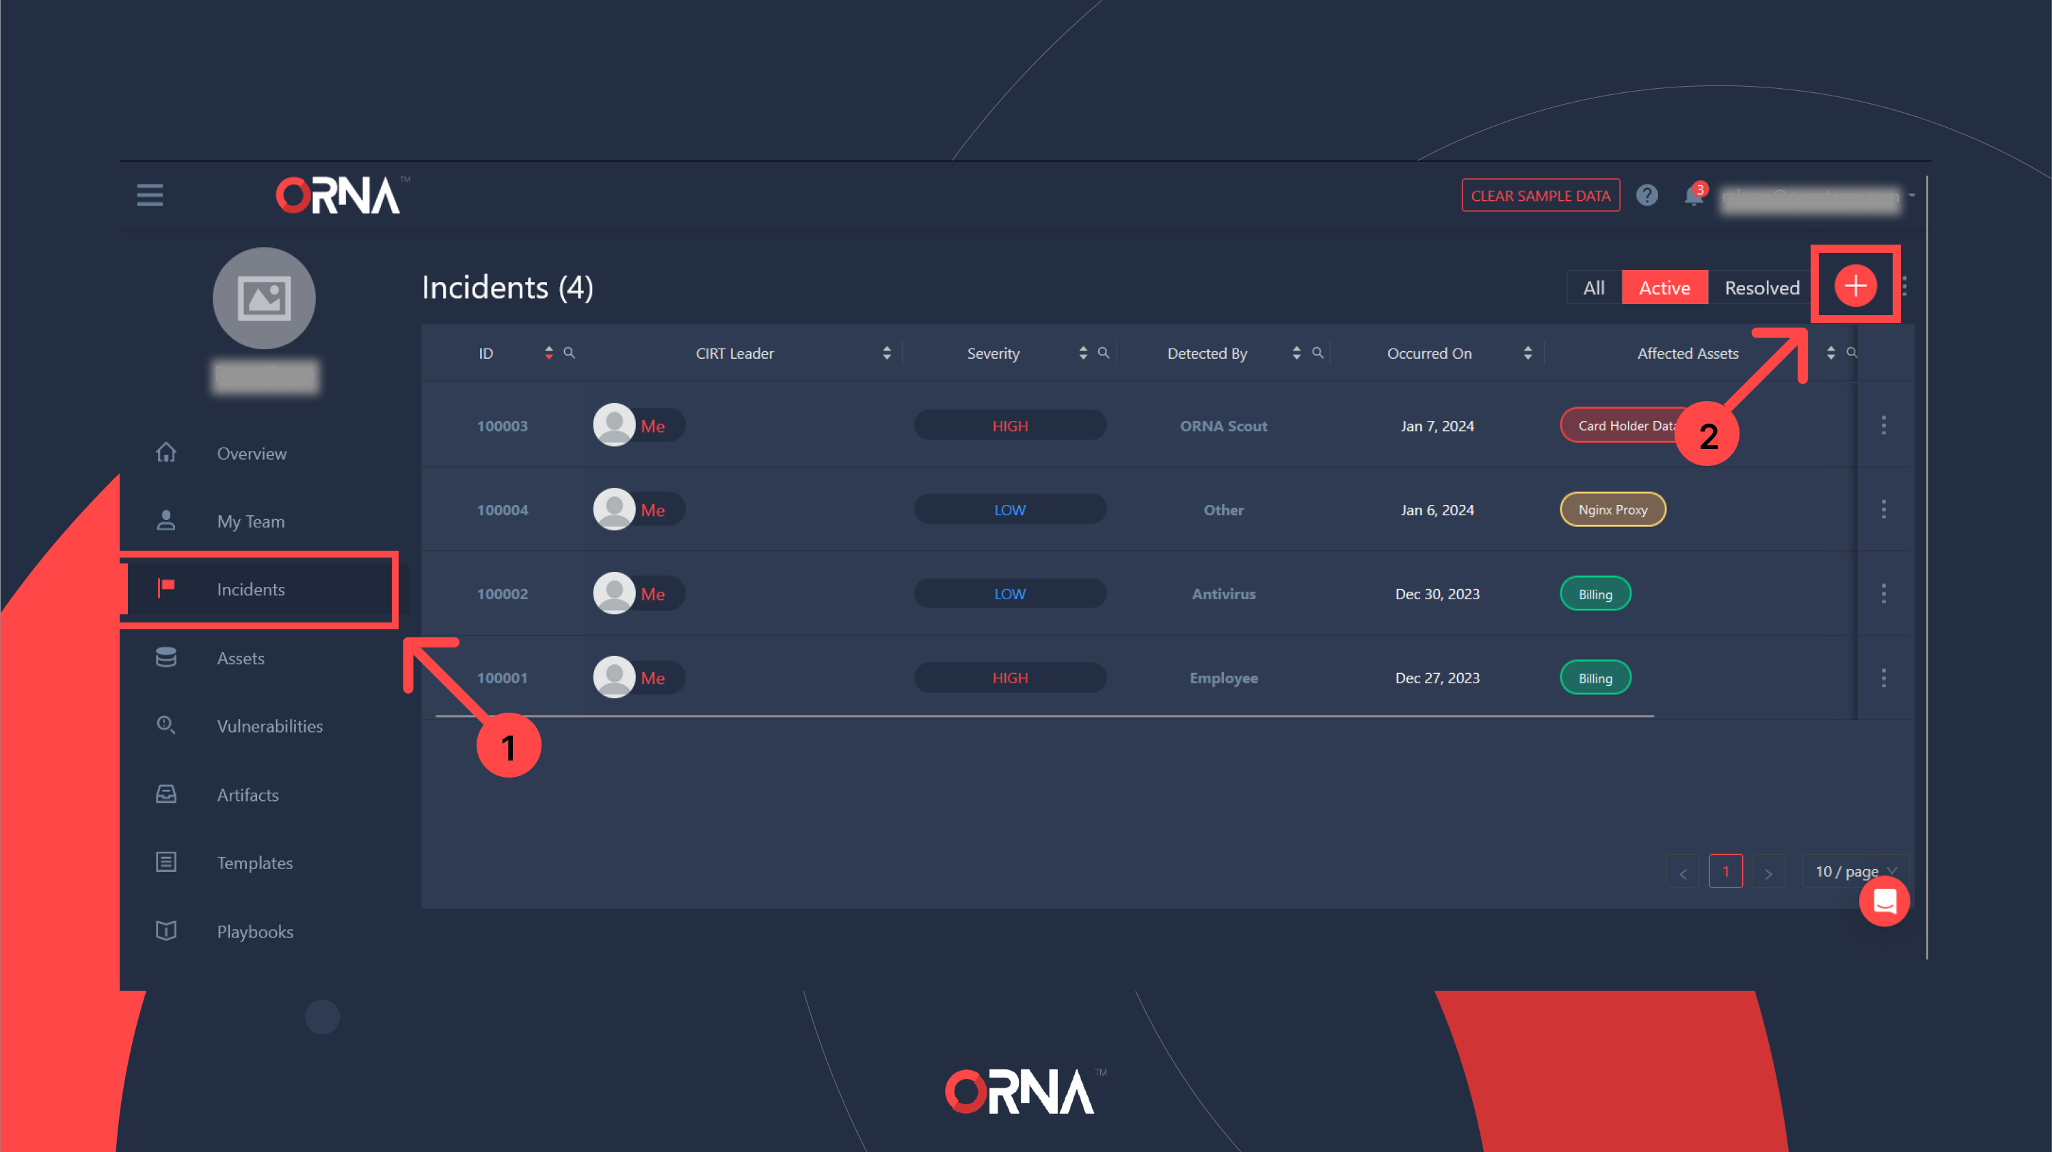Image resolution: width=2052 pixels, height=1152 pixels.
Task: Navigate to Playbooks in sidebar
Action: click(x=254, y=929)
